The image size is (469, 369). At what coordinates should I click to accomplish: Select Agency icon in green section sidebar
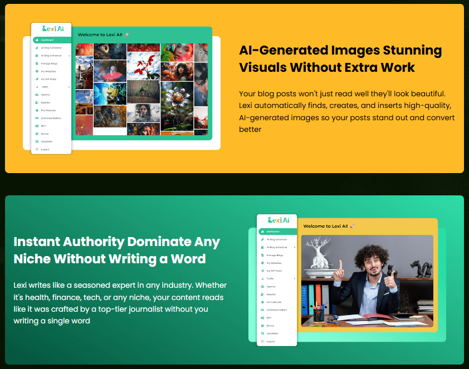pos(262,286)
